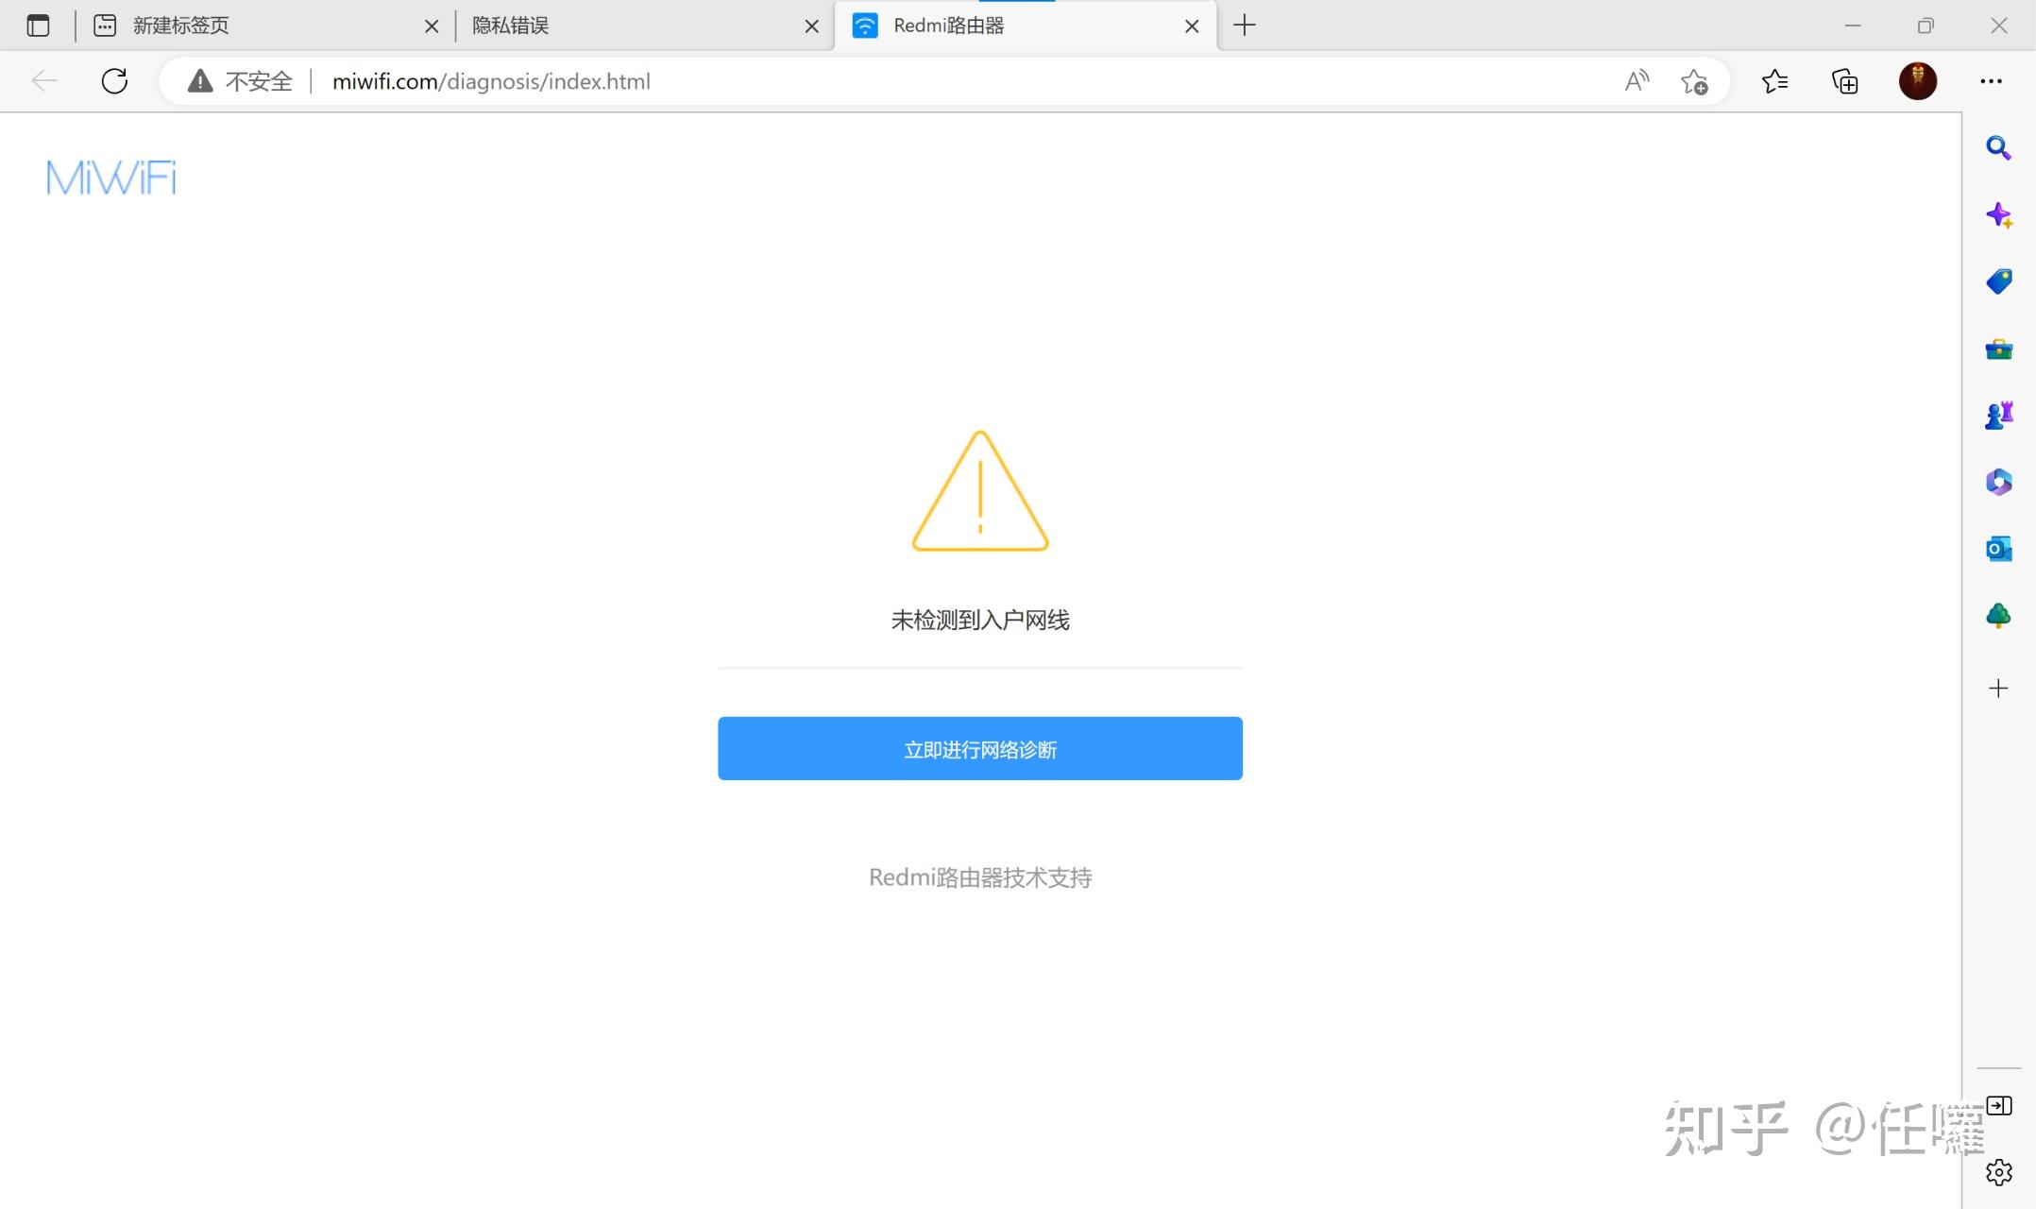The image size is (2036, 1209).
Task: Open the three-dot settings and more menu
Action: 1991,81
